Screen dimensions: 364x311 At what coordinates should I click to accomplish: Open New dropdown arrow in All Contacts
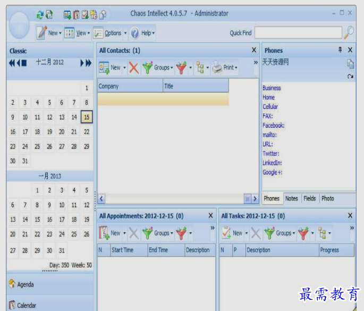(x=124, y=68)
